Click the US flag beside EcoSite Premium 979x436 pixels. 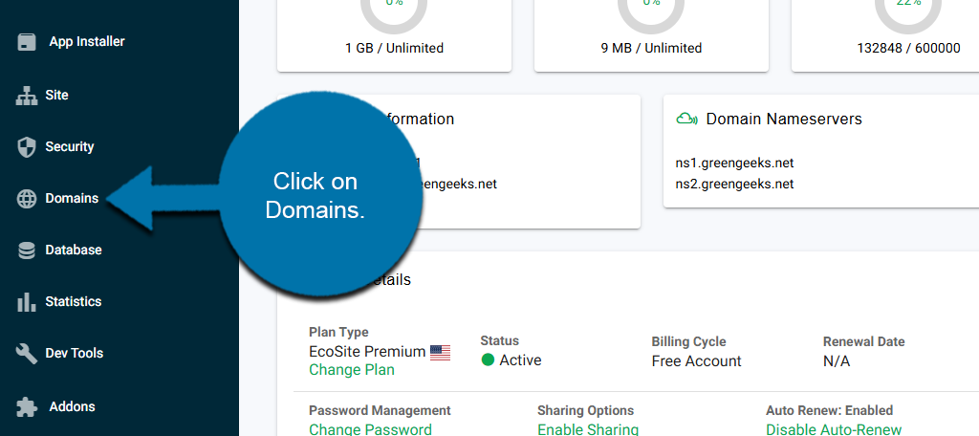[x=440, y=353]
